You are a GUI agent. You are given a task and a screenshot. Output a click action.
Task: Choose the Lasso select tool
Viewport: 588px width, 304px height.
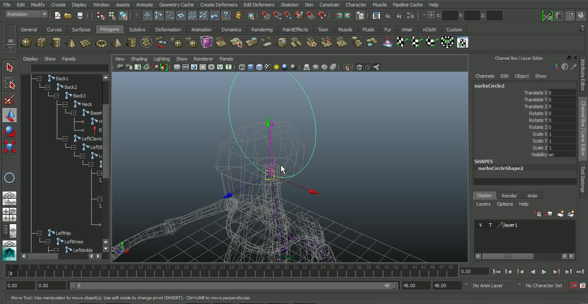[9, 83]
